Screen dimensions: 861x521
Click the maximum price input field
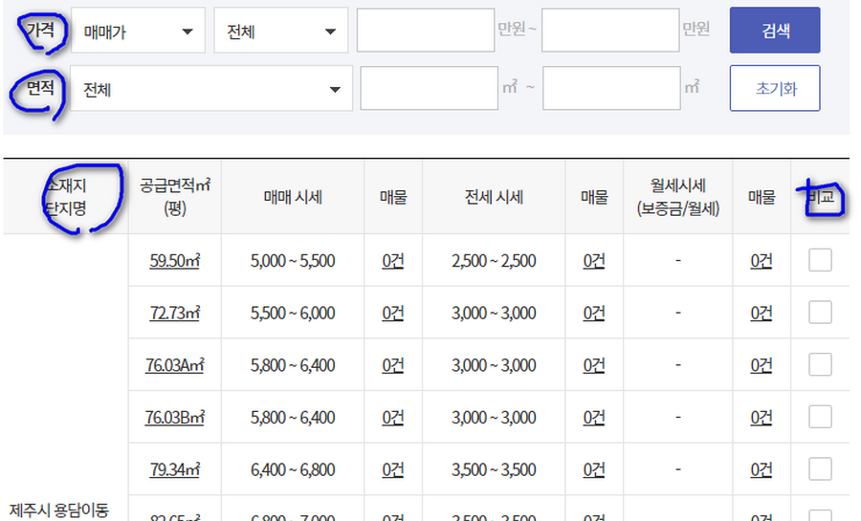(x=610, y=31)
